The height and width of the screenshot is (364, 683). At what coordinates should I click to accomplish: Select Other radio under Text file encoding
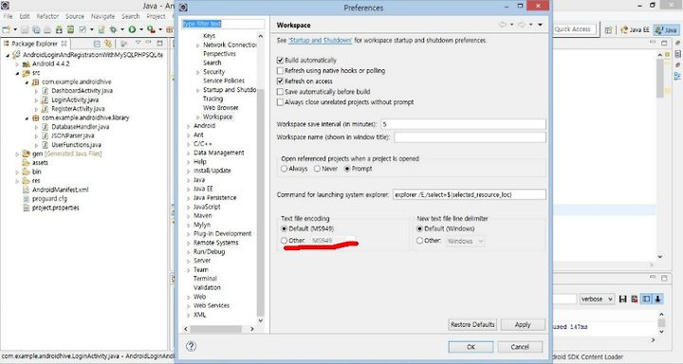click(x=284, y=241)
